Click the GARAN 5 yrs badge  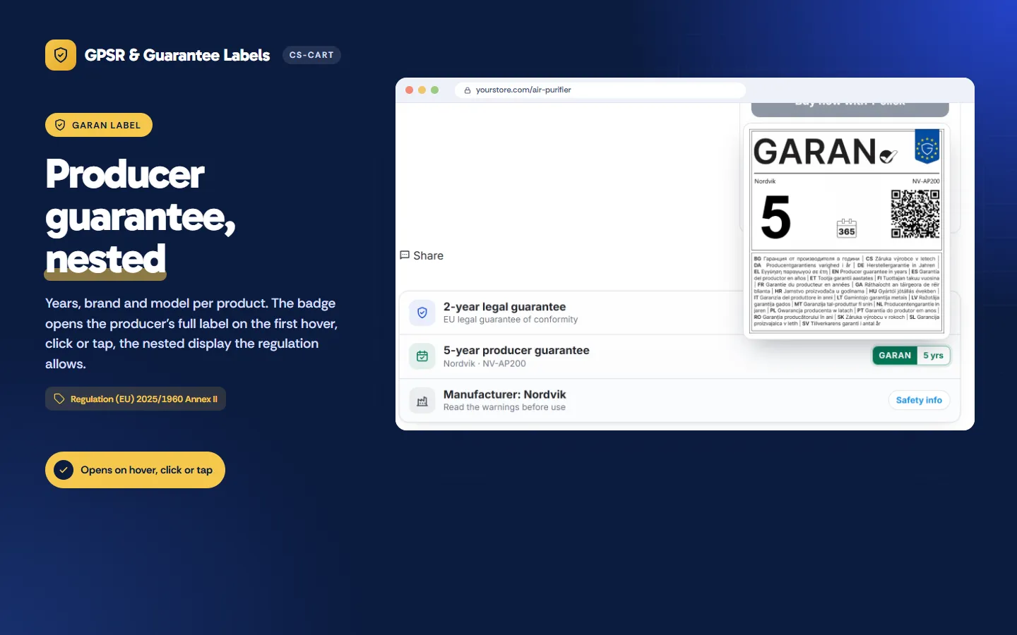(x=911, y=356)
